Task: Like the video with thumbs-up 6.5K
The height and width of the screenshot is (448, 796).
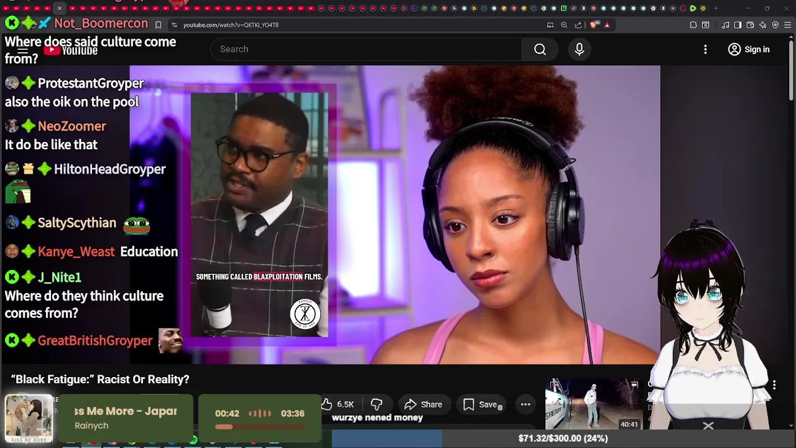Action: 338,404
